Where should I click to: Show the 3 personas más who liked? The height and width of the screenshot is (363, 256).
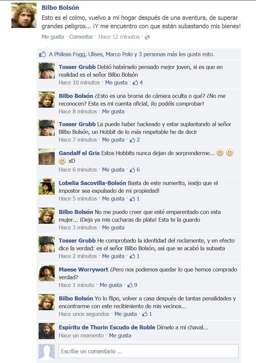click(x=158, y=55)
